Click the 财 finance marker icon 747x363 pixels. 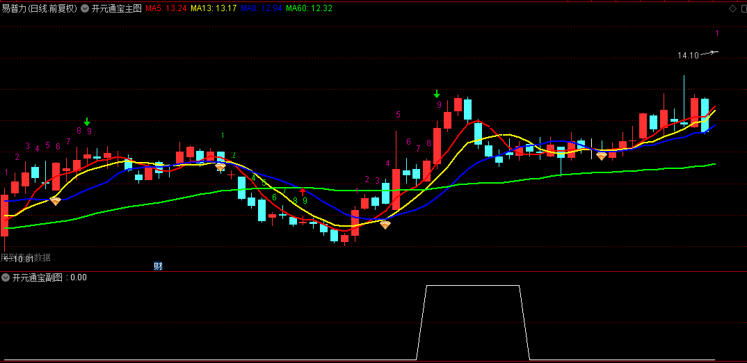click(x=158, y=266)
